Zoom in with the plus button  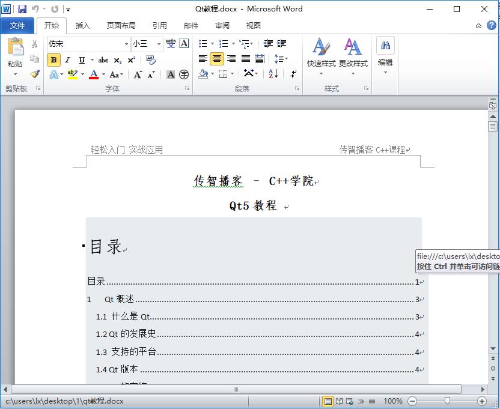481,401
